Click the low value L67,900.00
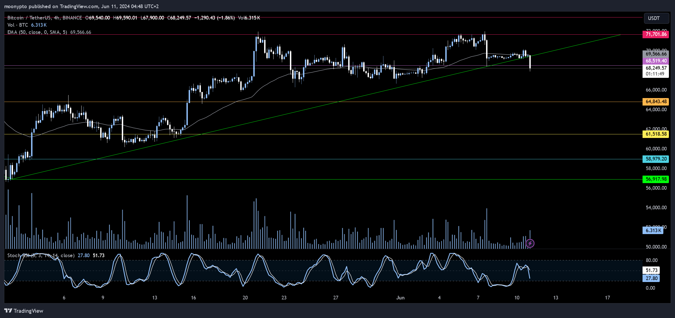The image size is (675, 318). (152, 18)
